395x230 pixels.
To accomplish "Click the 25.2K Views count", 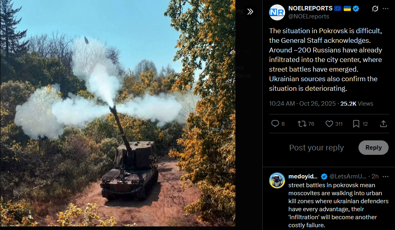I will click(357, 104).
